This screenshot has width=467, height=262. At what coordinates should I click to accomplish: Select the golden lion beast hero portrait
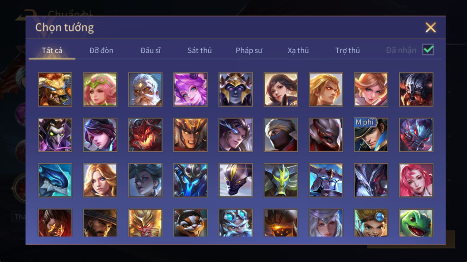click(55, 90)
